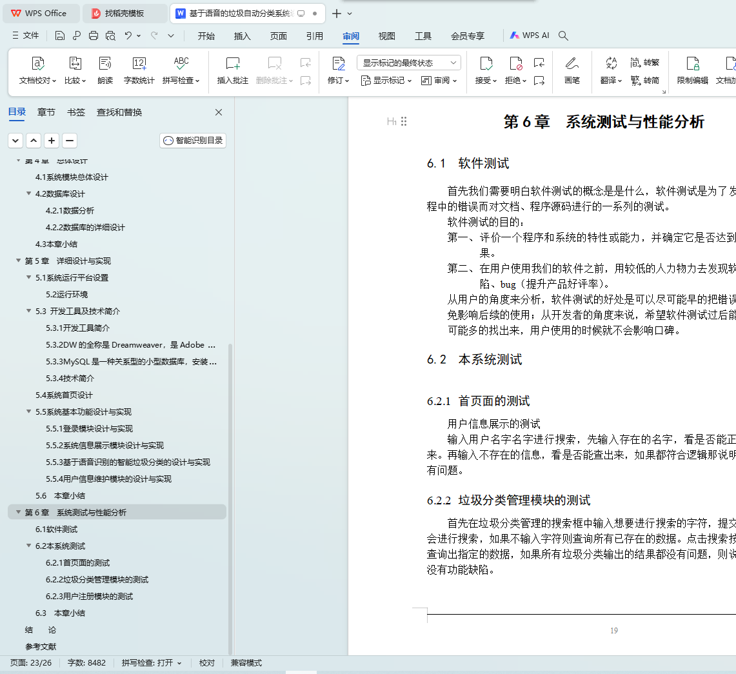736x674 pixels.
Task: Open the 比较 compare documents tool
Action: coord(75,70)
